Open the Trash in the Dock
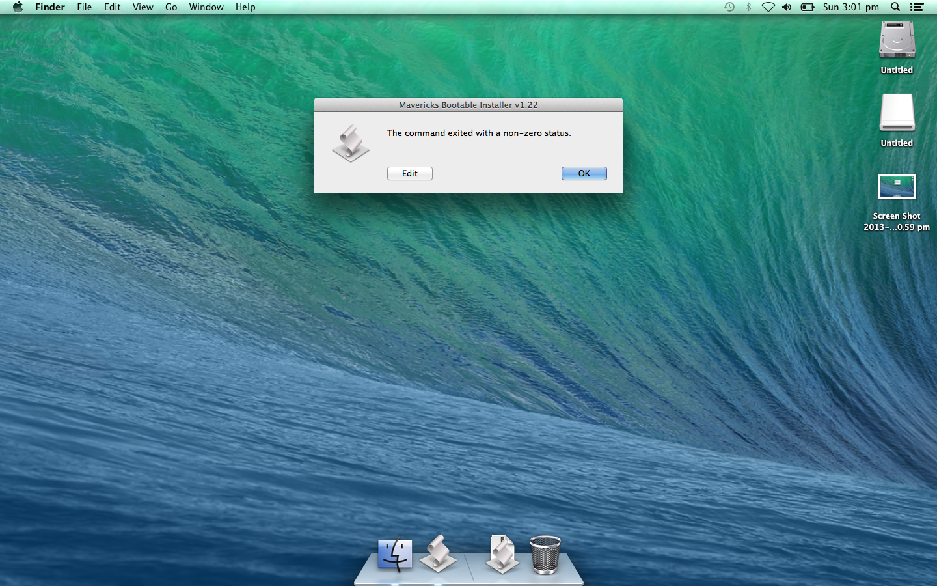The image size is (937, 586). tap(545, 554)
